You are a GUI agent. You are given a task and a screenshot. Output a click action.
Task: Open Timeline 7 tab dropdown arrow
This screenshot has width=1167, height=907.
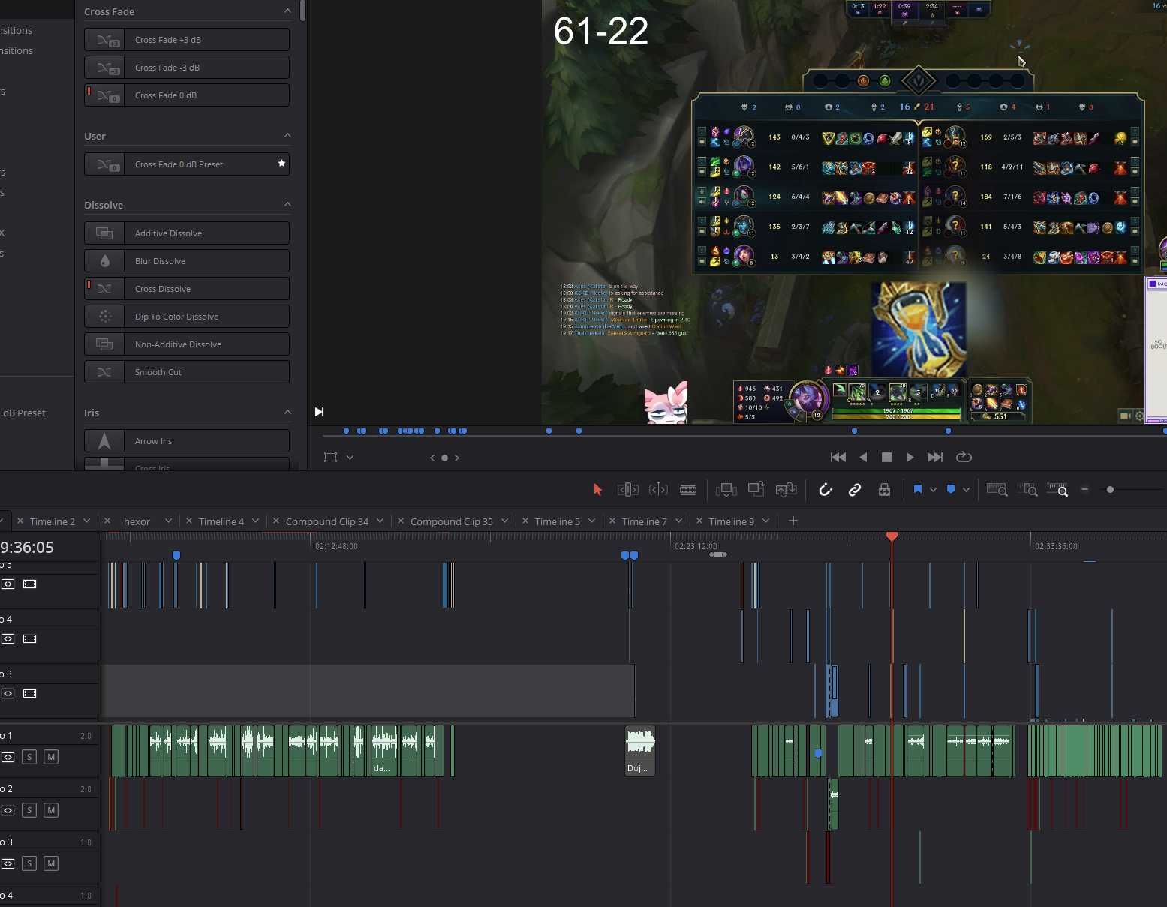(678, 521)
